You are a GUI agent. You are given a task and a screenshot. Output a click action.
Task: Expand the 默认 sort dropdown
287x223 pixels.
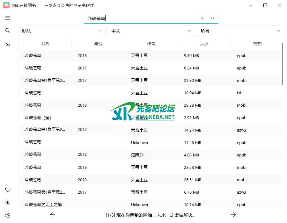click(x=62, y=31)
